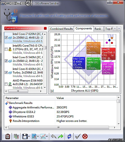Click the red Intel Core i3 M 350 chart label
This screenshot has width=125, height=142.
click(x=109, y=54)
